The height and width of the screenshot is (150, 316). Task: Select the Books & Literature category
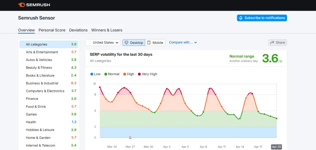49,75
